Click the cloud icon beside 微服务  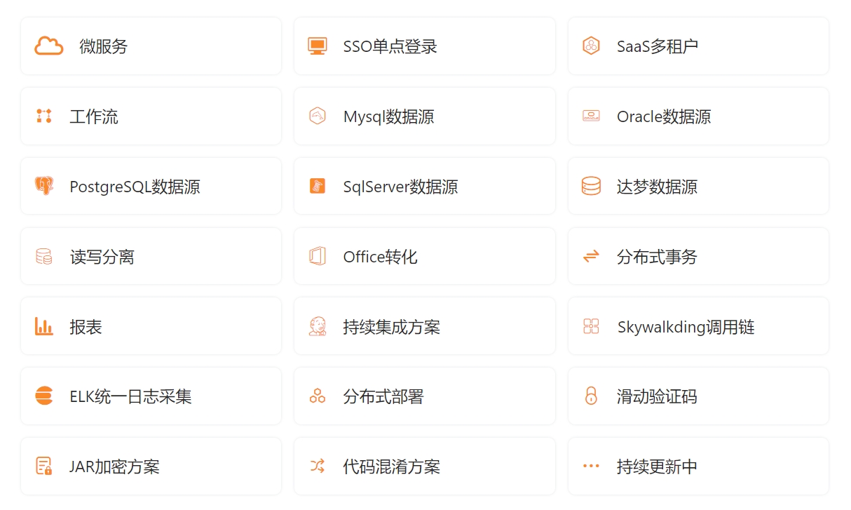[x=49, y=46]
